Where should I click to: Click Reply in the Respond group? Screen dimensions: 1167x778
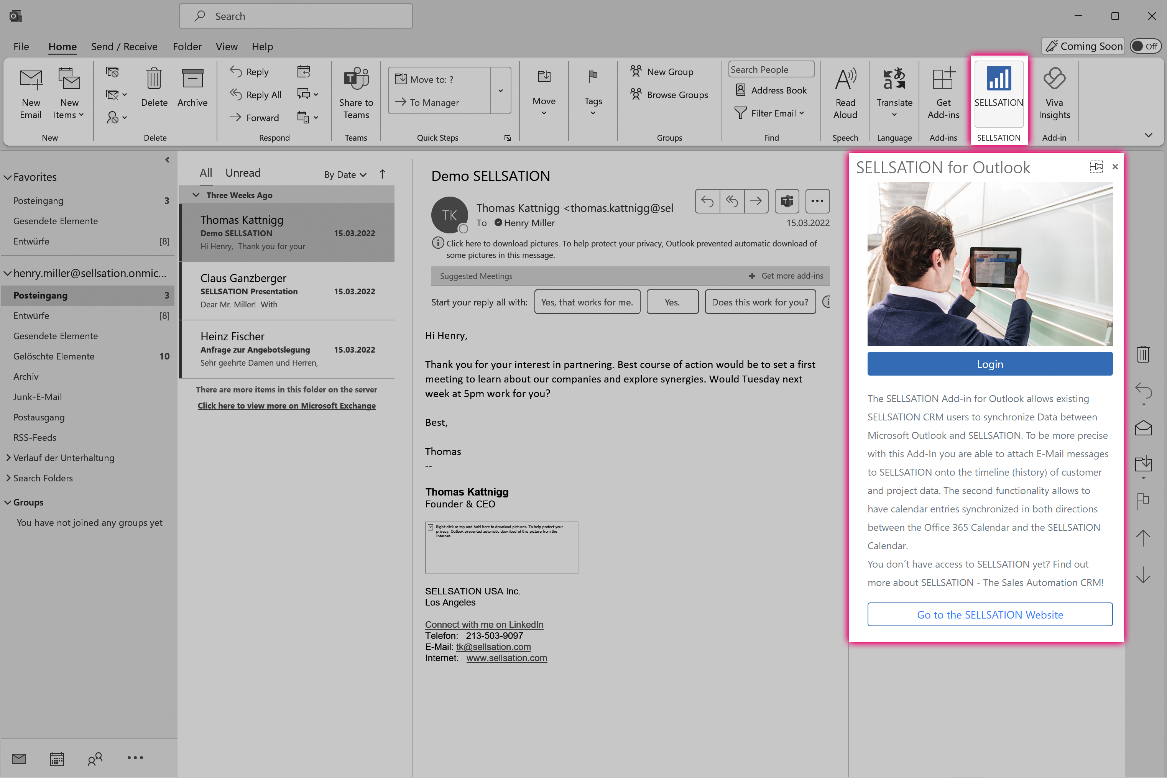coord(250,72)
